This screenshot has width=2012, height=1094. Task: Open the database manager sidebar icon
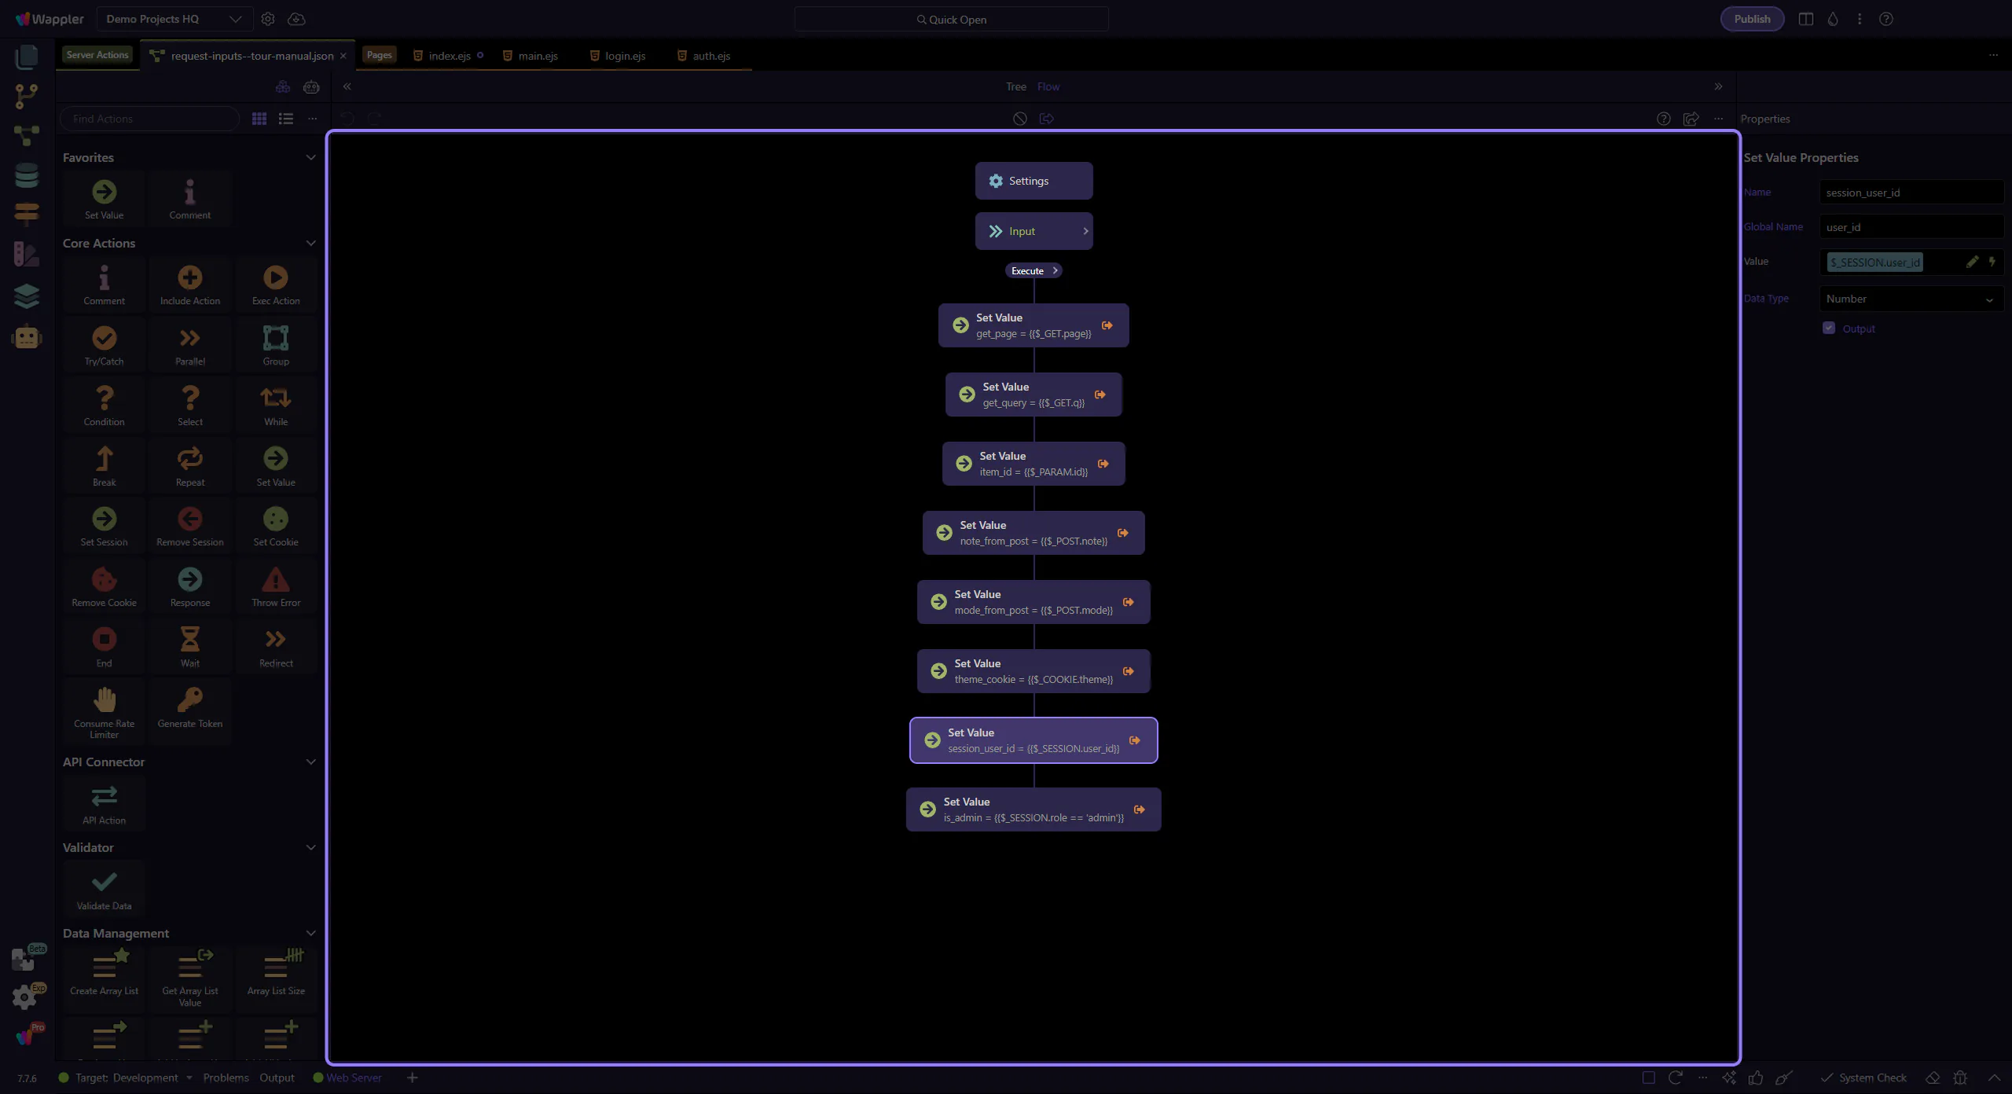pos(27,175)
